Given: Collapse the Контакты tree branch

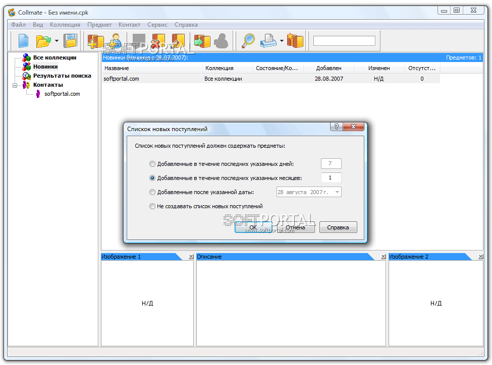Looking at the screenshot, I should 15,85.
